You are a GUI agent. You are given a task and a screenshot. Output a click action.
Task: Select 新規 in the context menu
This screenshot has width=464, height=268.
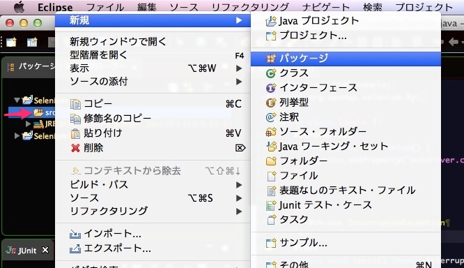[153, 20]
